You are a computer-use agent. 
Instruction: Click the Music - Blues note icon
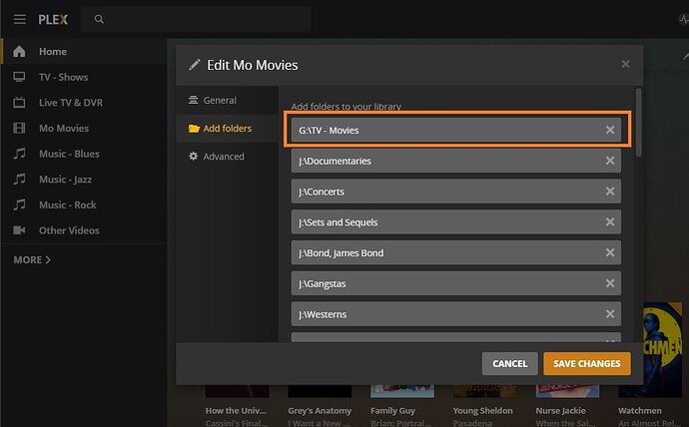point(19,154)
